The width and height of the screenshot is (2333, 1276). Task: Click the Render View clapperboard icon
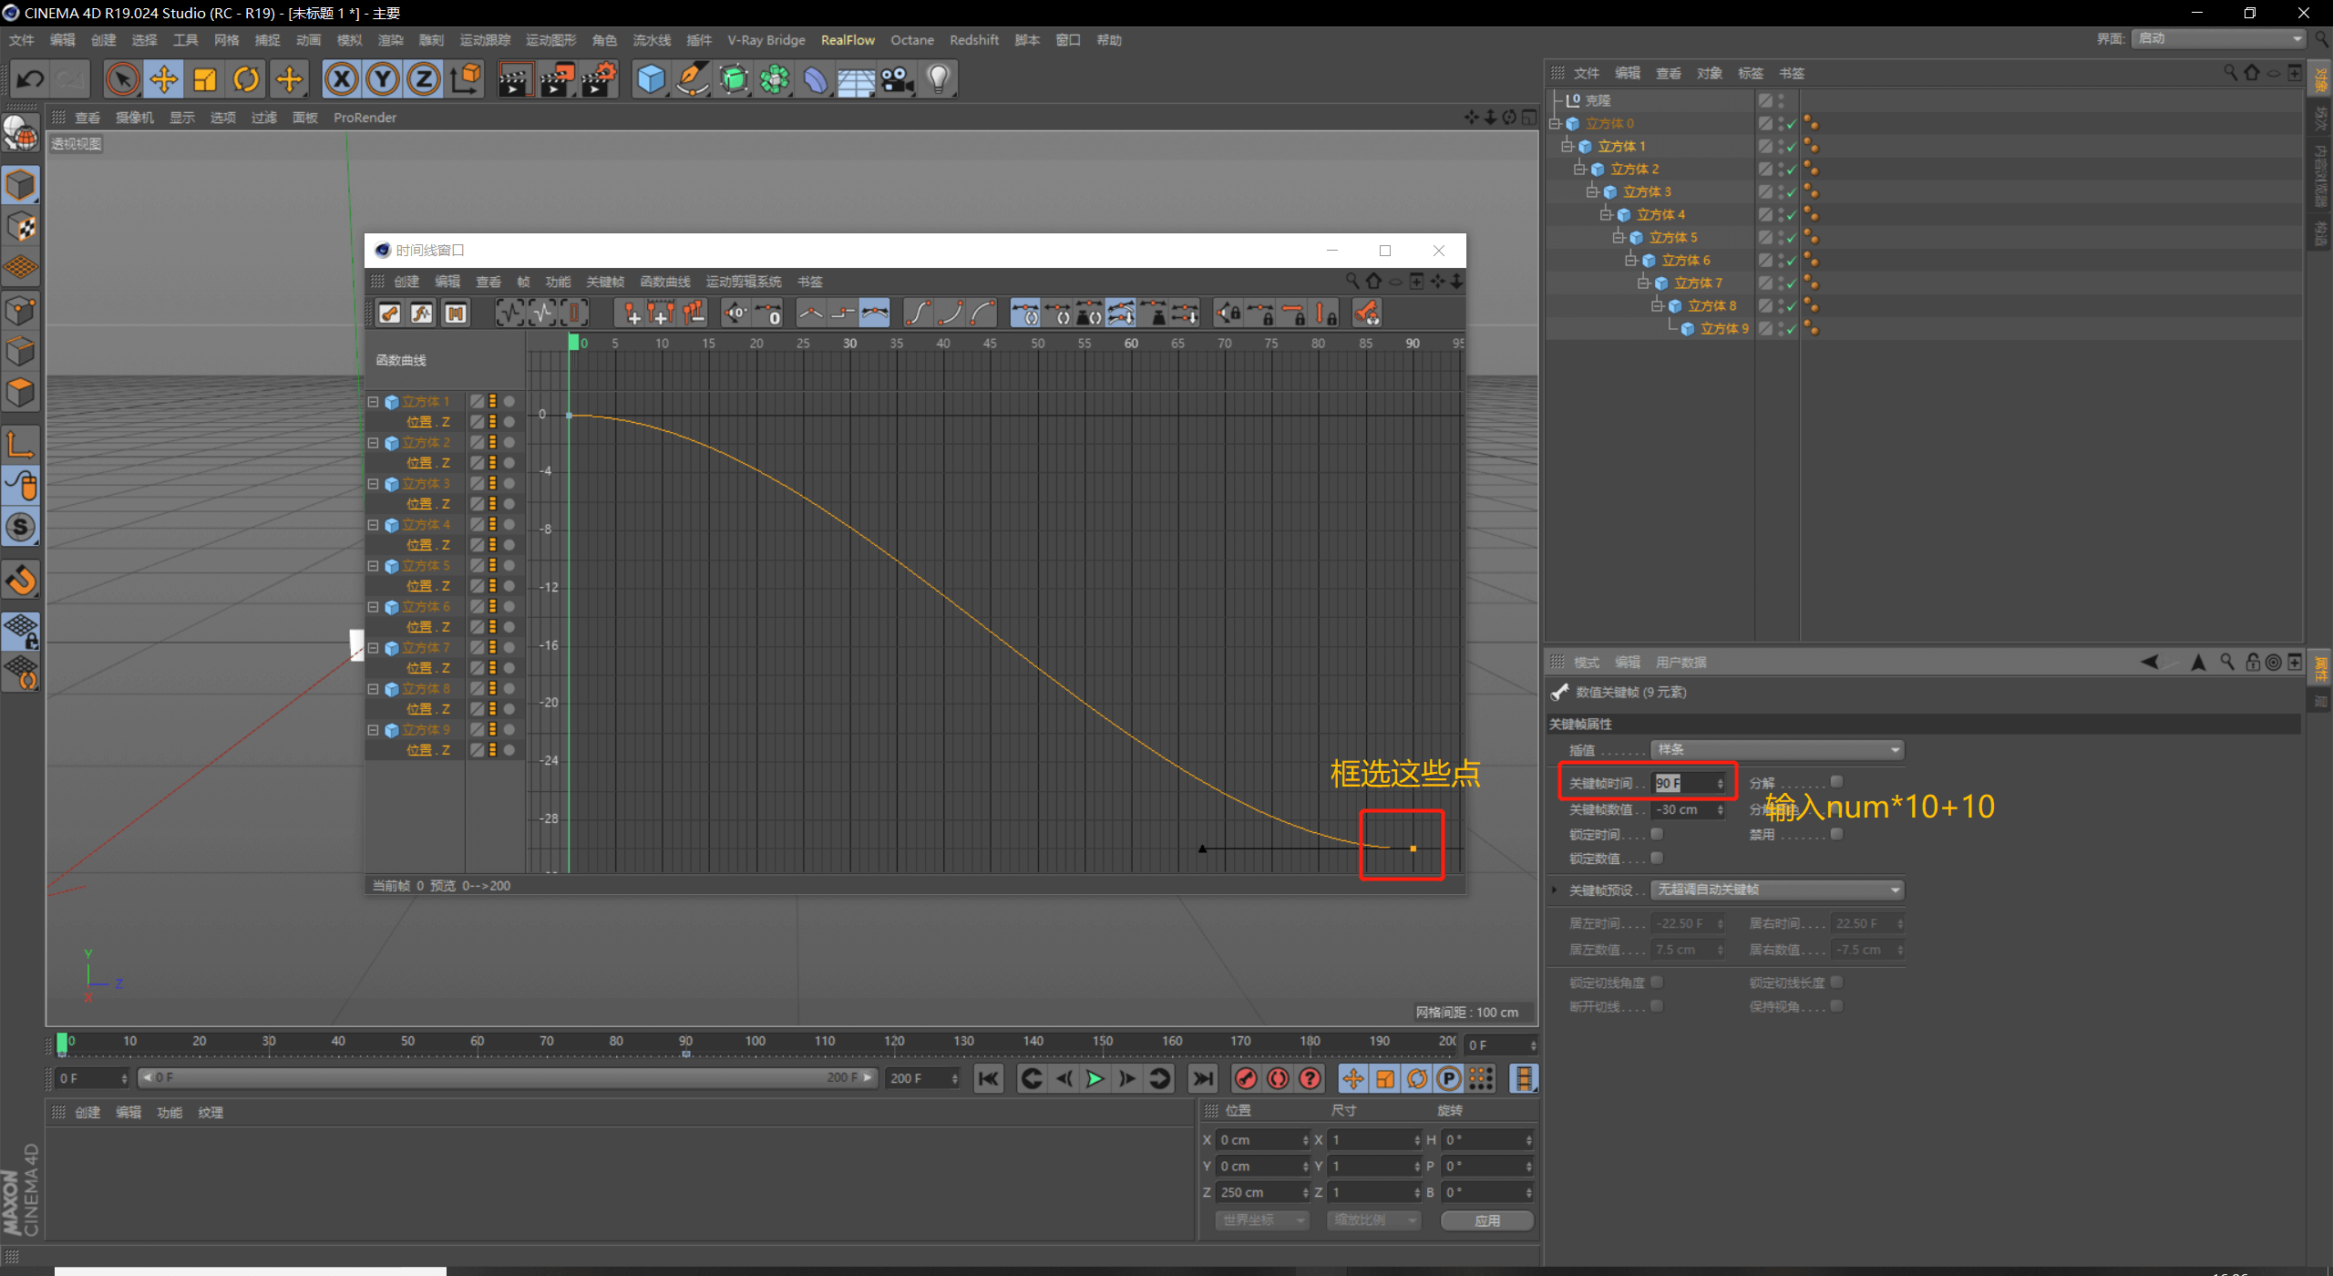click(515, 79)
